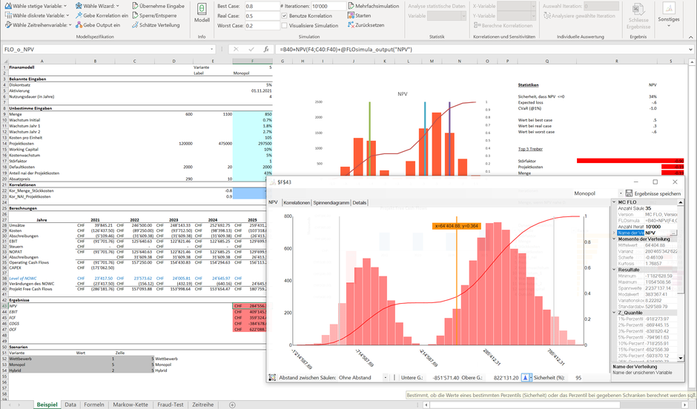Click the Wähle Zeitreihenvariable icon

8,25
